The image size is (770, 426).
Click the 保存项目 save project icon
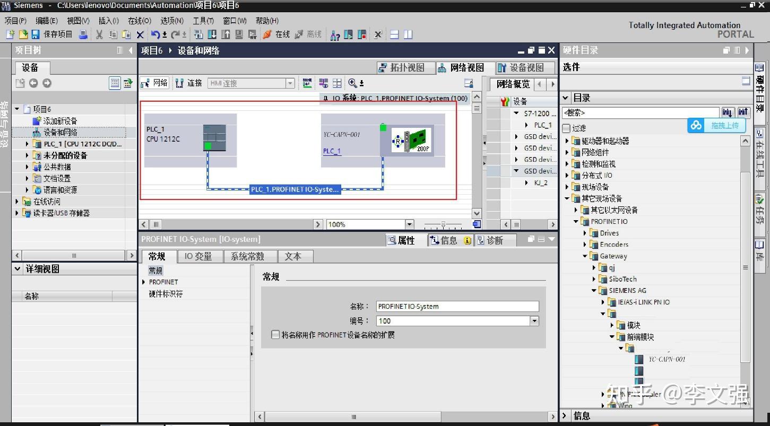pyautogui.click(x=35, y=34)
